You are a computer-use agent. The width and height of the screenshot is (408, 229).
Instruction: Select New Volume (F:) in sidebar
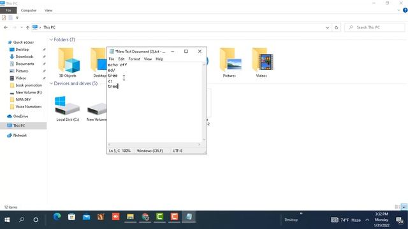(x=29, y=92)
